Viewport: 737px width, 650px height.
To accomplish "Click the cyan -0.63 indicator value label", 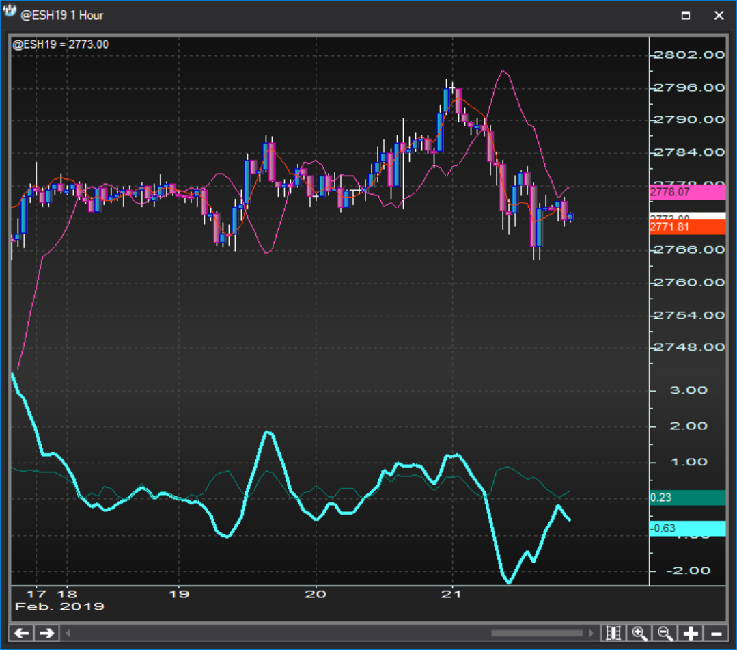I will [688, 528].
